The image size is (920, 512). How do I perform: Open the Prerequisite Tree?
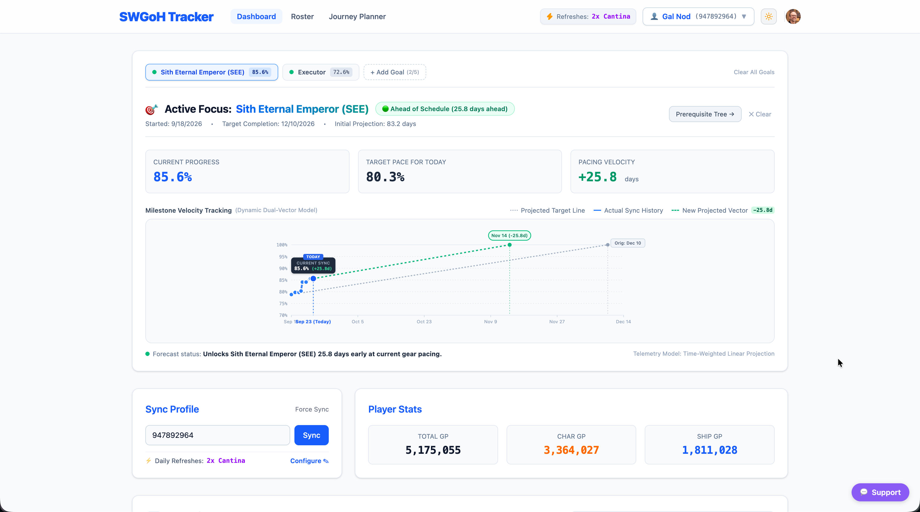[x=705, y=114]
